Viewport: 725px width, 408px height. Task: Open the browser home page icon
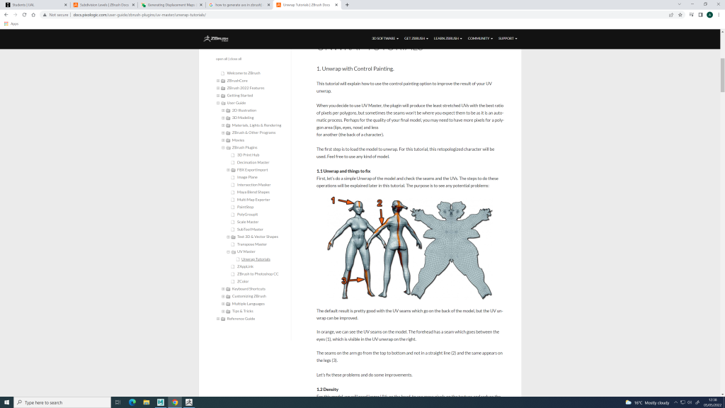click(33, 15)
